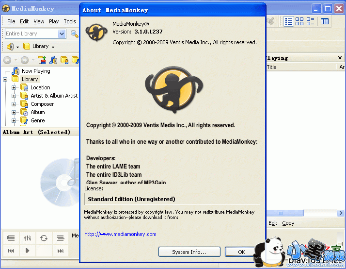Click the Album Art (Selected) panel header
Screen dimensions: 346x269
pyautogui.click(x=40, y=132)
